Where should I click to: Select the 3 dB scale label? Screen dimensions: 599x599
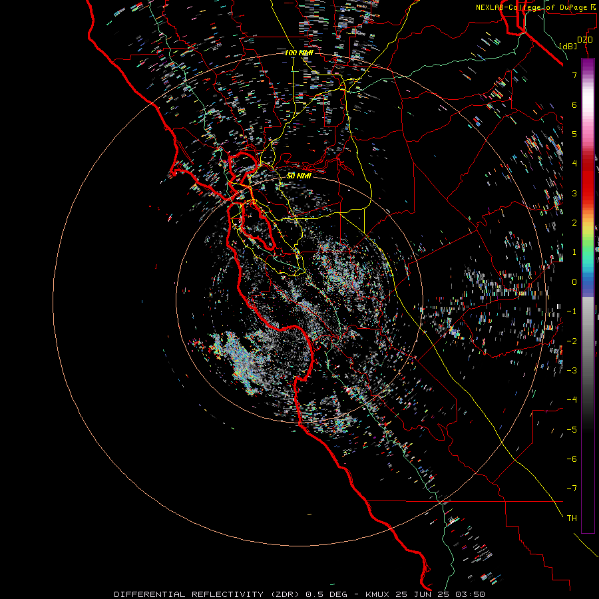(x=574, y=193)
